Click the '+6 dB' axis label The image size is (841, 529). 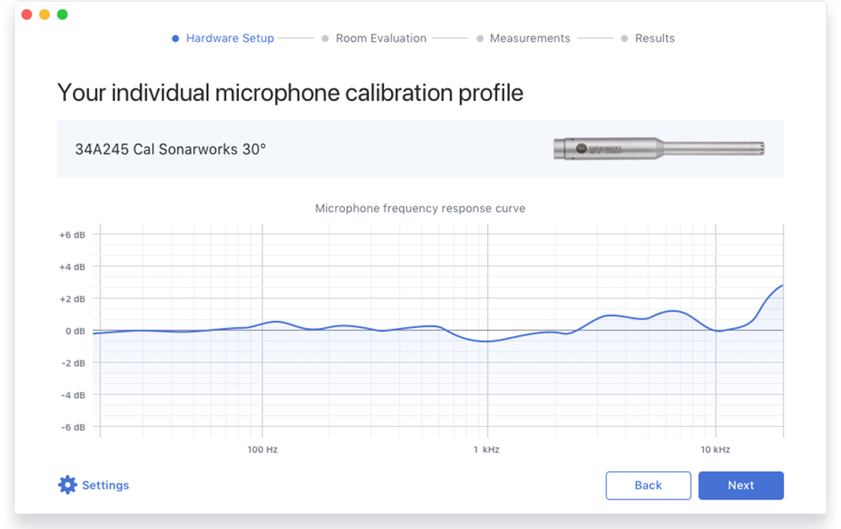[72, 235]
